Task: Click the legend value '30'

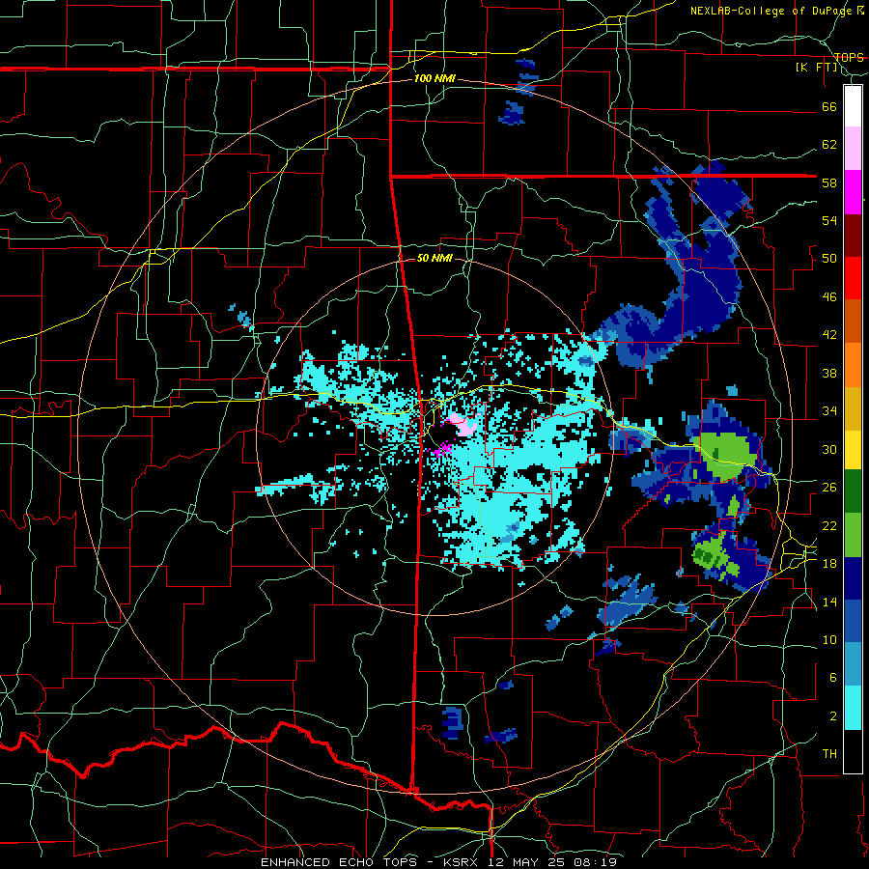Action: (829, 449)
